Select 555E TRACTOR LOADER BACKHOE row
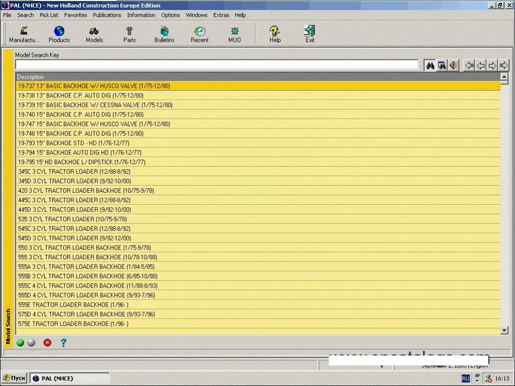This screenshot has width=515, height=386. coord(258,304)
